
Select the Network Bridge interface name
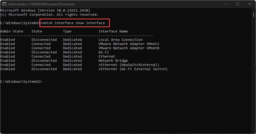(113, 61)
